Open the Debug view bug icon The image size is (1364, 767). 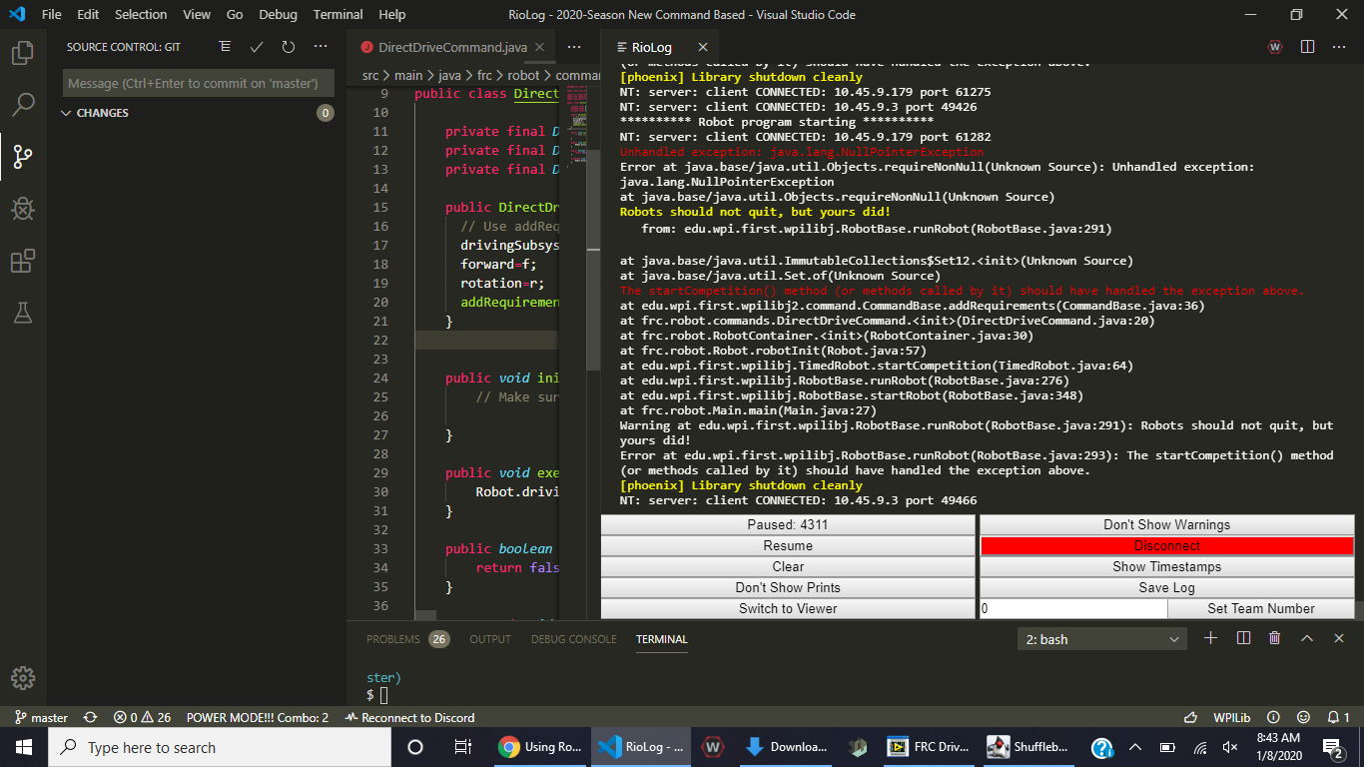tap(23, 208)
